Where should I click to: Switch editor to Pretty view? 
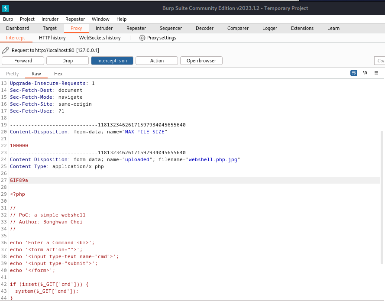pos(12,74)
